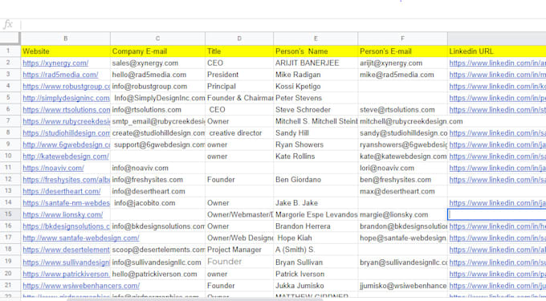This screenshot has width=546, height=301.
Task: Click the Website header cell
Action: [66, 51]
